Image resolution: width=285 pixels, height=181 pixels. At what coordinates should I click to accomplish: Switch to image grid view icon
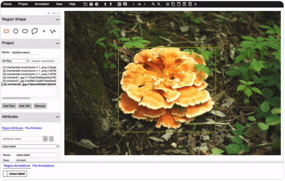(x=119, y=4)
